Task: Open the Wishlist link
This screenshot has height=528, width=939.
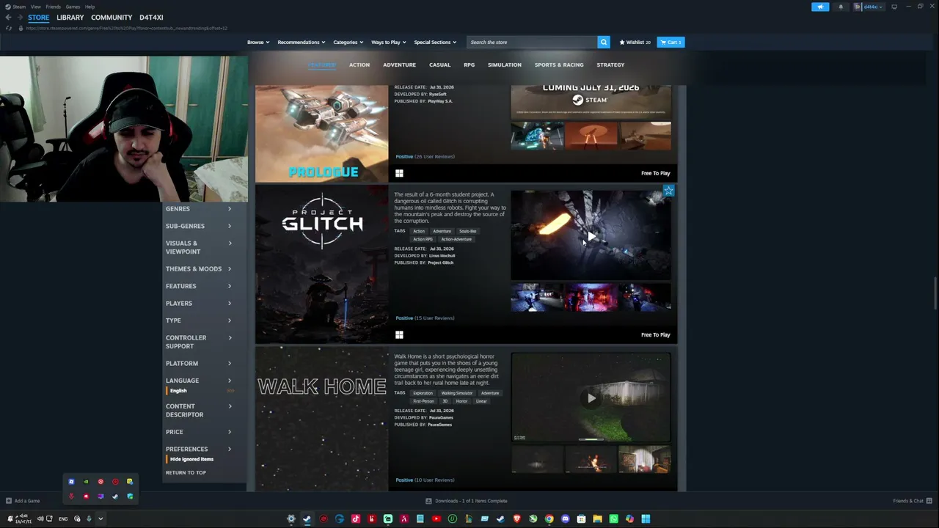Action: (x=635, y=43)
